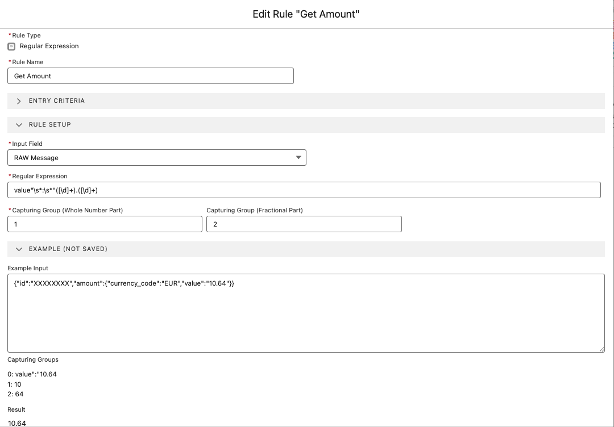Focus the Regular Expression pattern field

point(304,190)
